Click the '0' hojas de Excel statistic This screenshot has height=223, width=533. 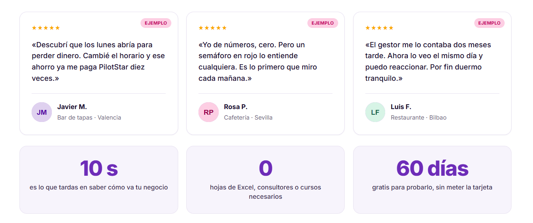(265, 180)
